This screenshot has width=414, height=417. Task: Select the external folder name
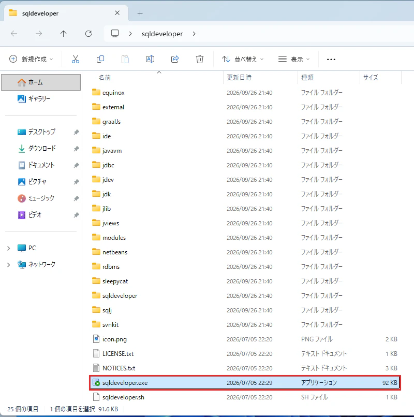tap(113, 107)
